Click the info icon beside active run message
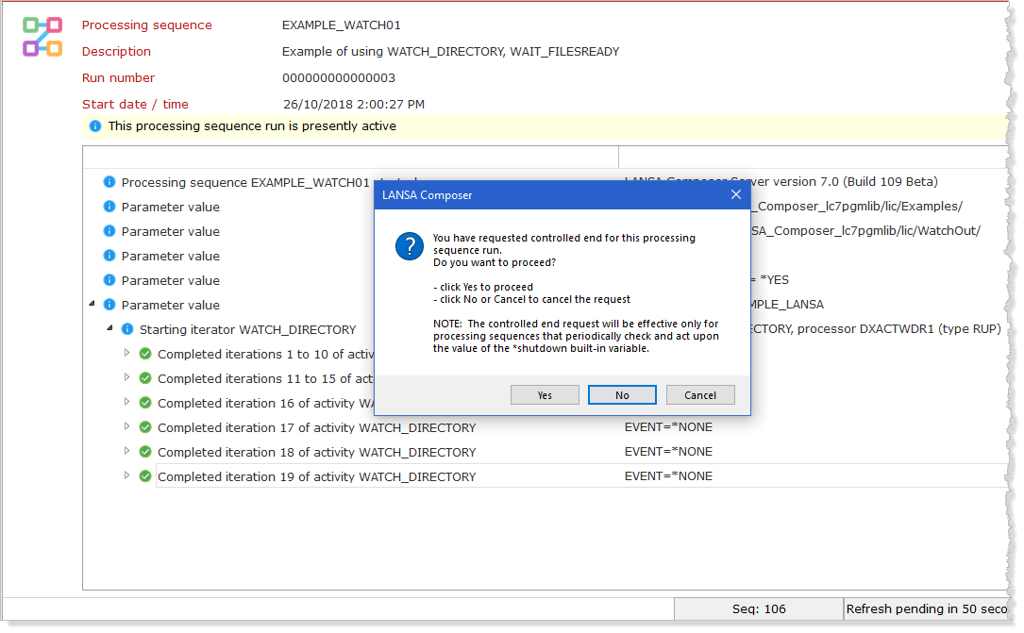 95,126
